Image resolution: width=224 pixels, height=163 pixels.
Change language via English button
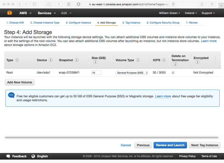click(40, 156)
